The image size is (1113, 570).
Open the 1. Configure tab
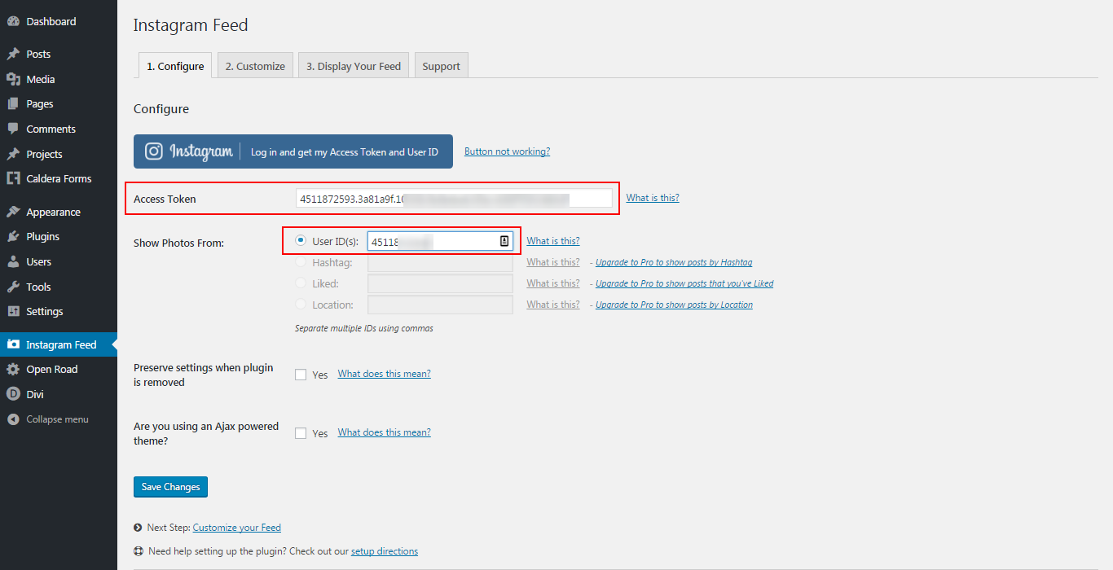175,66
